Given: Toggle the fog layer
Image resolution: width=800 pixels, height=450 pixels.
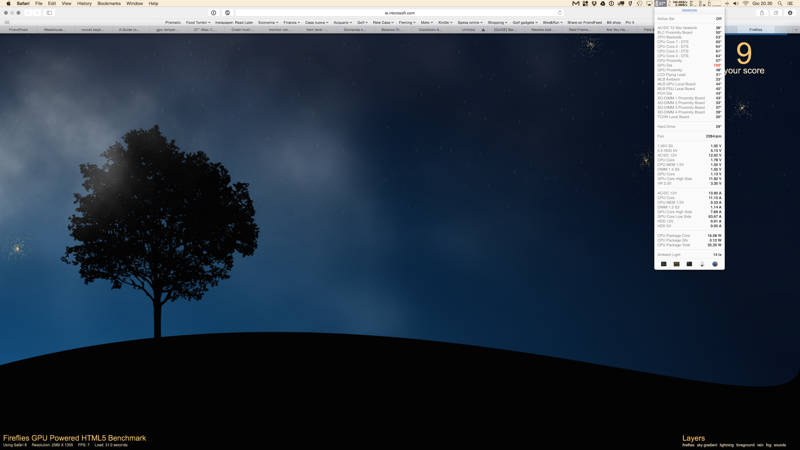Looking at the screenshot, I should 768,445.
